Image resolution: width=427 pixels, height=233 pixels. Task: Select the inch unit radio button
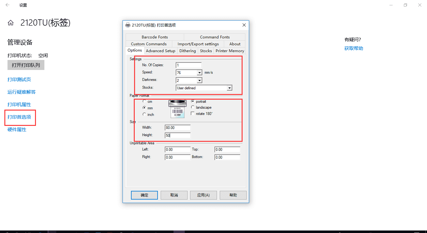144,114
